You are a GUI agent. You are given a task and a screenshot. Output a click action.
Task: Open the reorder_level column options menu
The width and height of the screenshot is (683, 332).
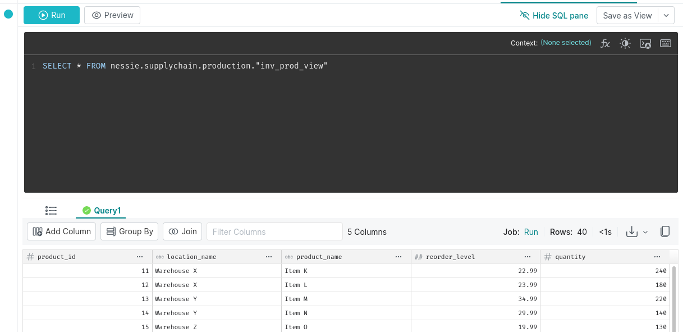pyautogui.click(x=528, y=257)
